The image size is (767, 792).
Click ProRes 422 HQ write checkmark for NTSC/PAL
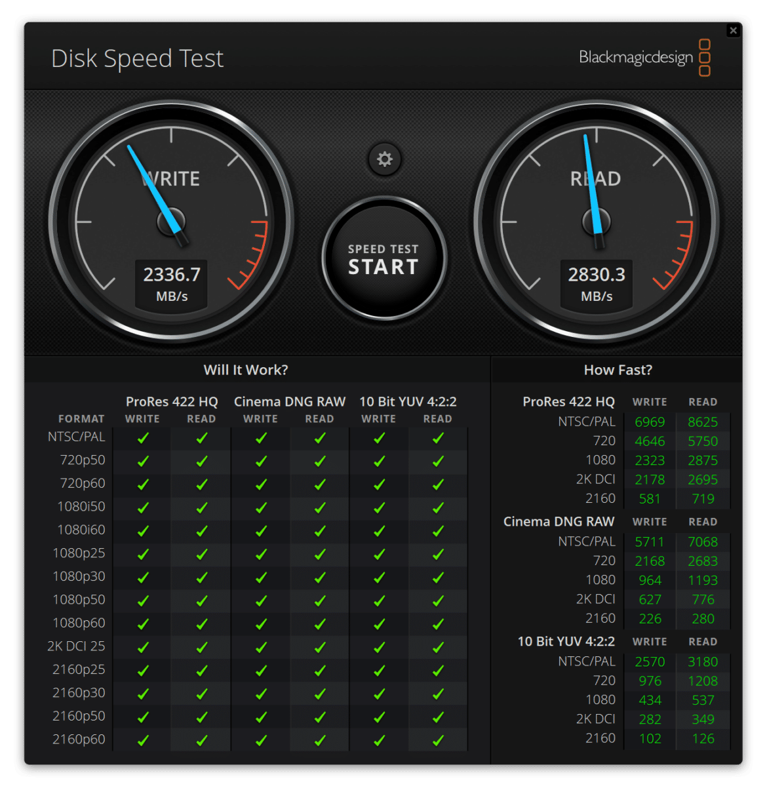pyautogui.click(x=143, y=438)
